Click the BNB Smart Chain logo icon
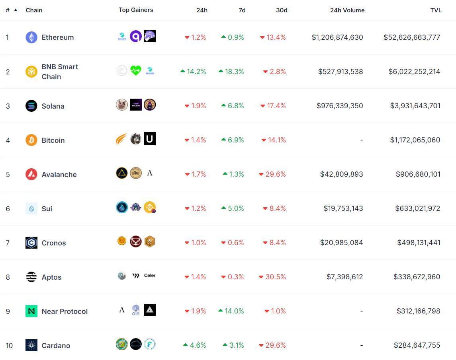Viewport: 456px width, 360px height. click(x=31, y=72)
